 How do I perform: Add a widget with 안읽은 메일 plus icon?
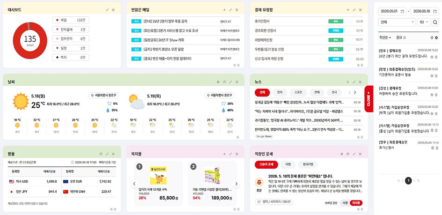(x=224, y=10)
